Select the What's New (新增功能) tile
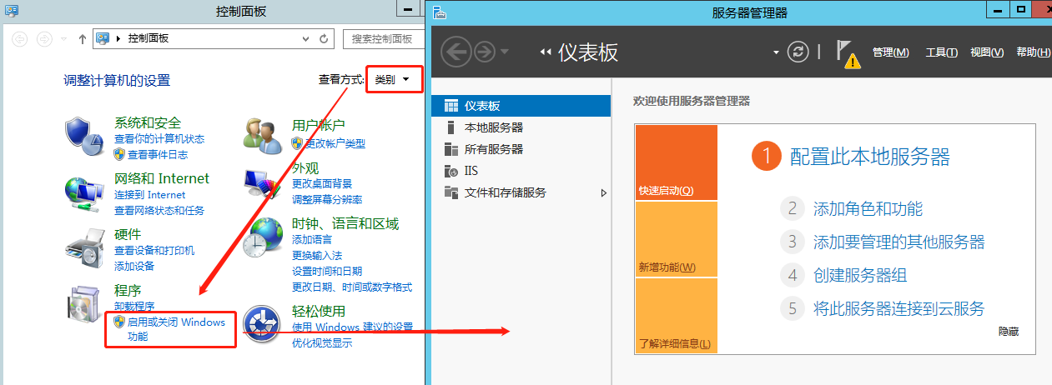 (x=676, y=239)
